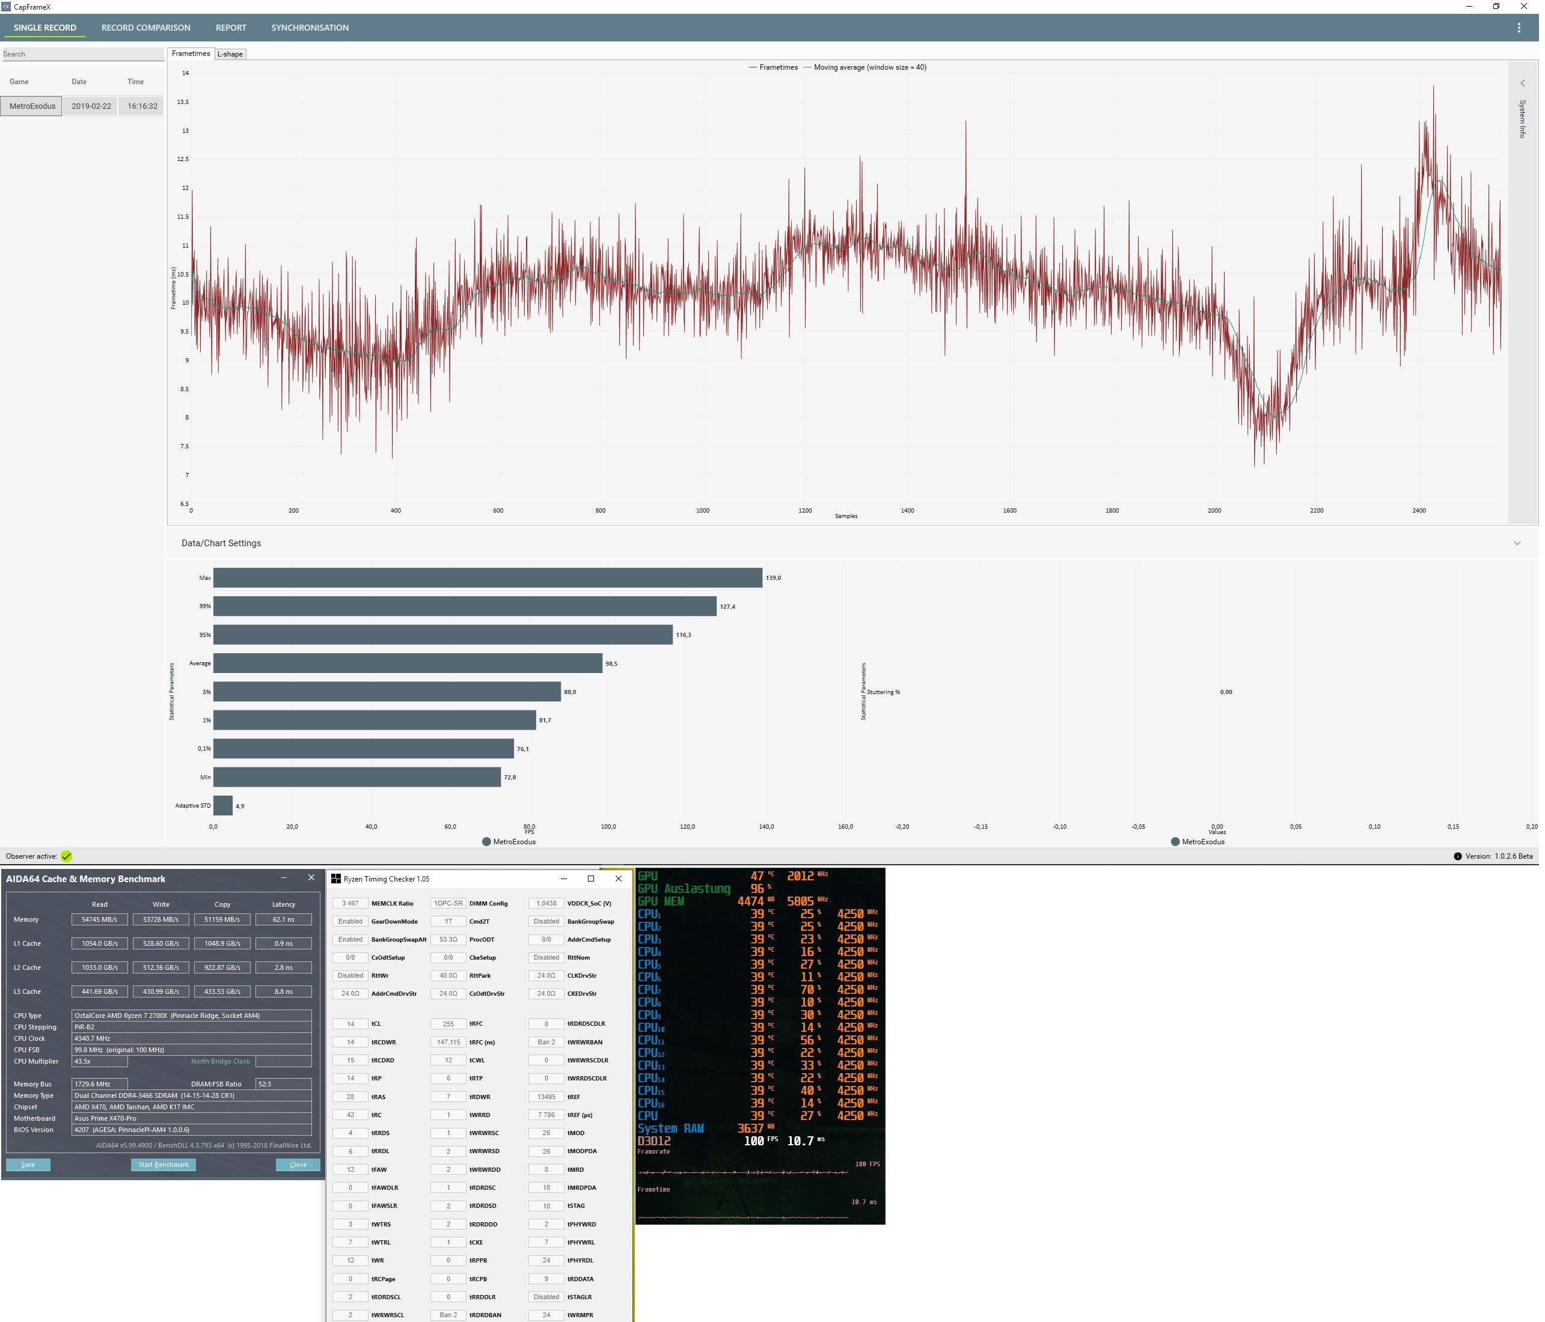Close the AIDA64 benchmark window
Image resolution: width=1545 pixels, height=1322 pixels.
pyautogui.click(x=311, y=878)
